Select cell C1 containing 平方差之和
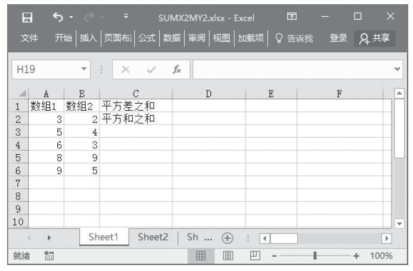 coord(136,105)
